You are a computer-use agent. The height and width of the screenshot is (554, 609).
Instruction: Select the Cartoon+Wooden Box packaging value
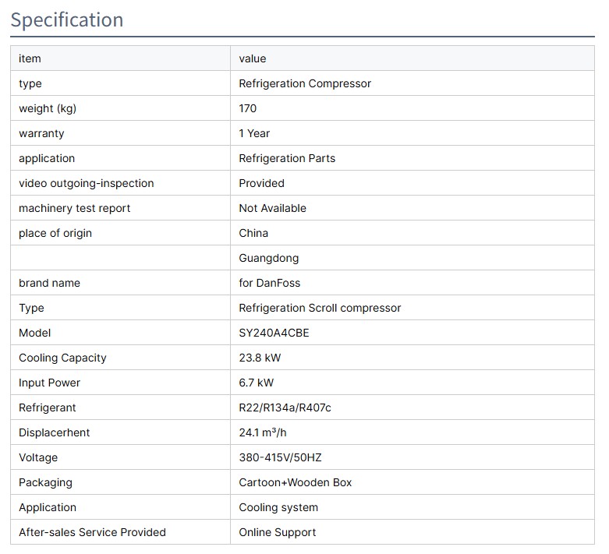[295, 482]
